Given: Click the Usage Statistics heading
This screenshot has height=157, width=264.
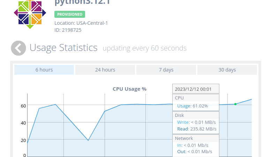Looking at the screenshot, I should pos(63,48).
